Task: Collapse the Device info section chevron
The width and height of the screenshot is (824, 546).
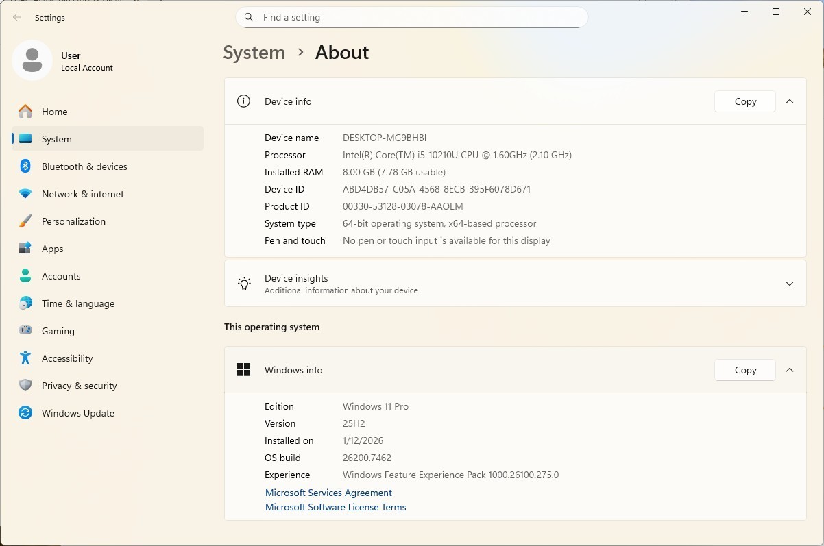Action: (790, 101)
